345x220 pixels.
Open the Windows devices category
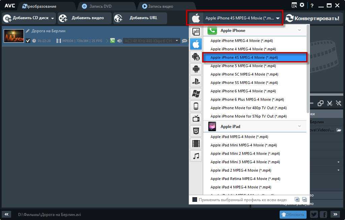coord(196,93)
